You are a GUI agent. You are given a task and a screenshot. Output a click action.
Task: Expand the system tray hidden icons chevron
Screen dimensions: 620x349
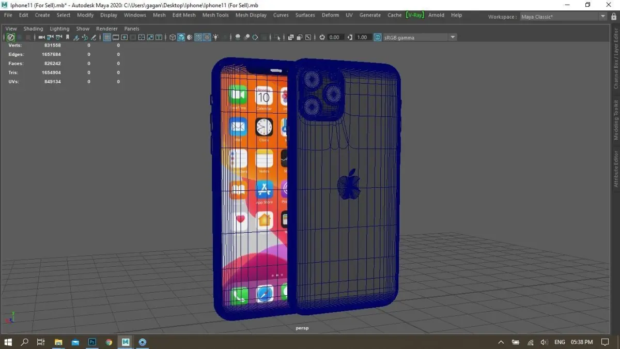[x=501, y=342]
